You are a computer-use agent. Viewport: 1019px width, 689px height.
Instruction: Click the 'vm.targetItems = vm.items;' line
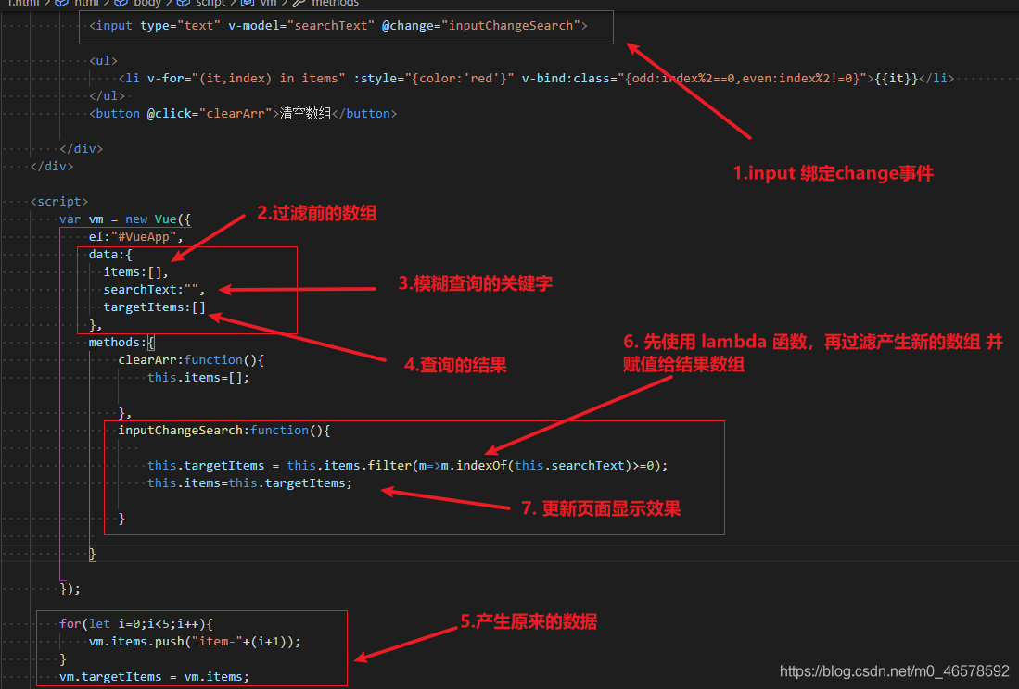154,677
